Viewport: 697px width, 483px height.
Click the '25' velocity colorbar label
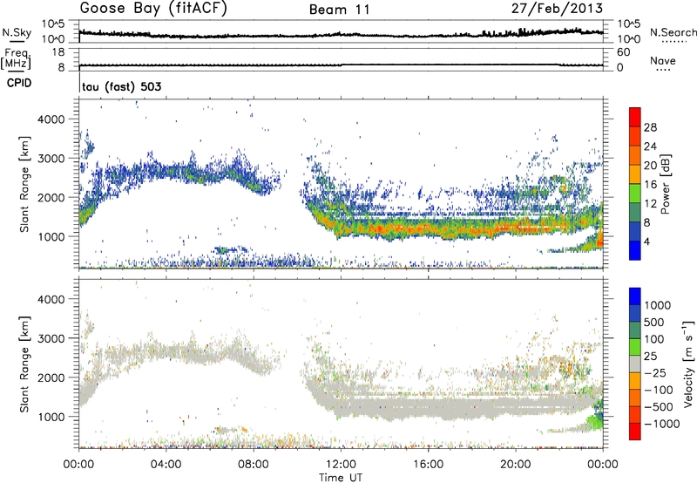[x=650, y=357]
